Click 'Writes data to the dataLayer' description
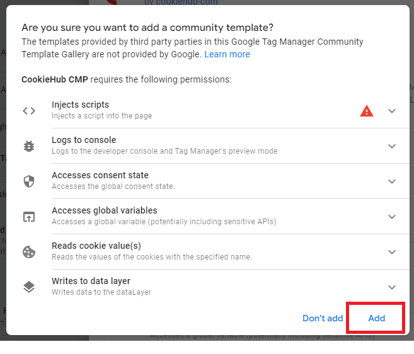The width and height of the screenshot is (414, 354). click(101, 292)
